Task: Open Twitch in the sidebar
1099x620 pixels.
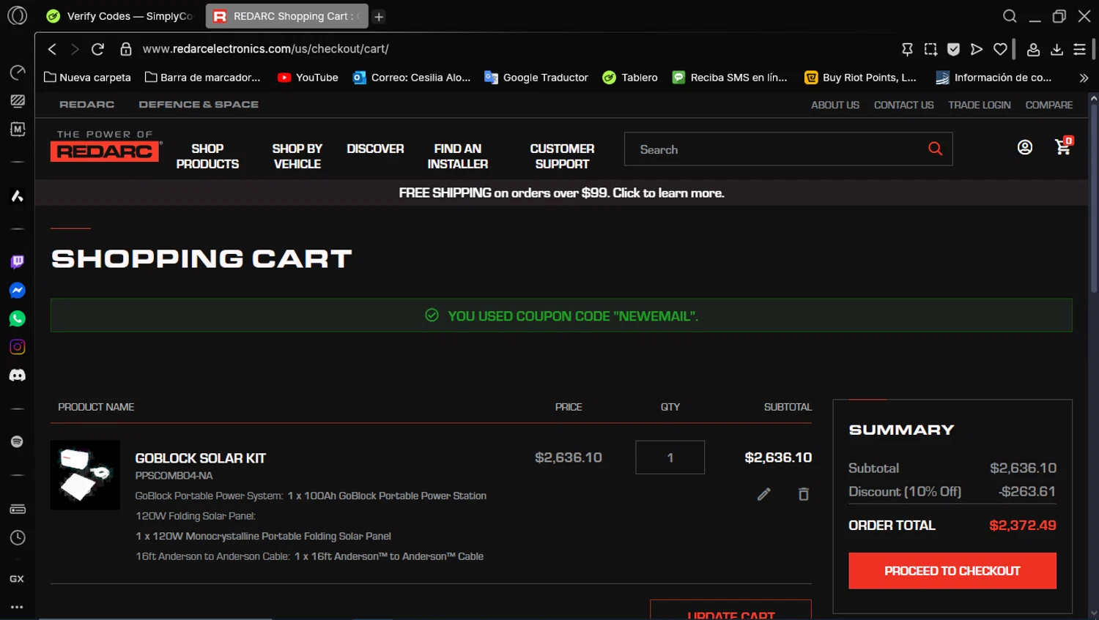Action: click(18, 262)
